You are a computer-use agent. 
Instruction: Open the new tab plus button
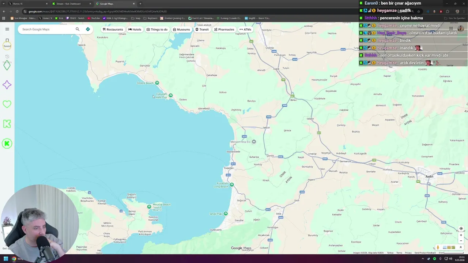(140, 4)
